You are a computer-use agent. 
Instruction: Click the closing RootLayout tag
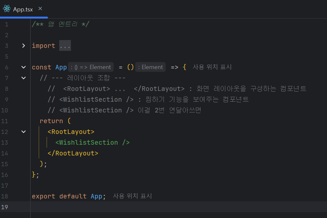(73, 153)
